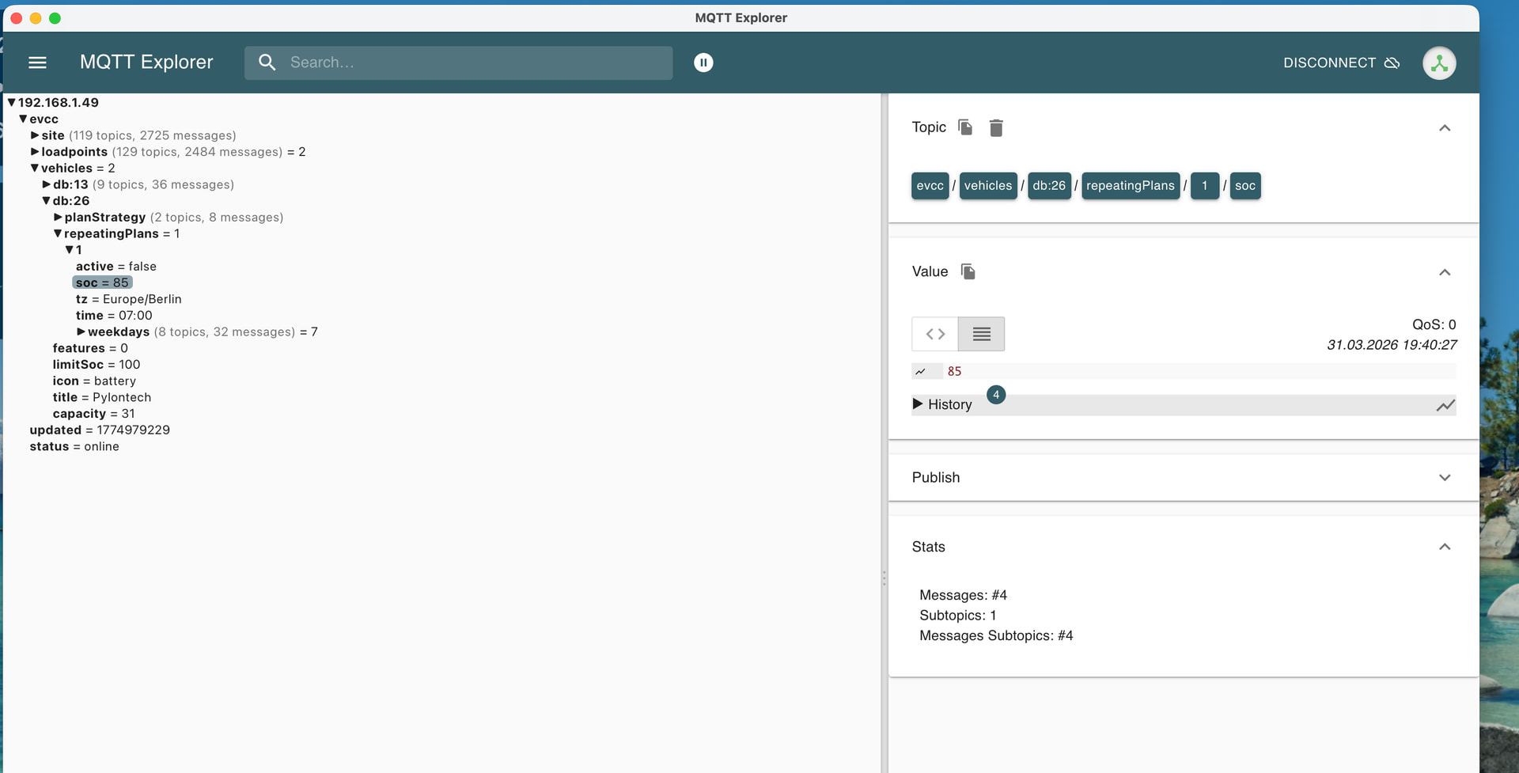Select the repeatingPlans topic breadcrumb chip

pyautogui.click(x=1130, y=186)
